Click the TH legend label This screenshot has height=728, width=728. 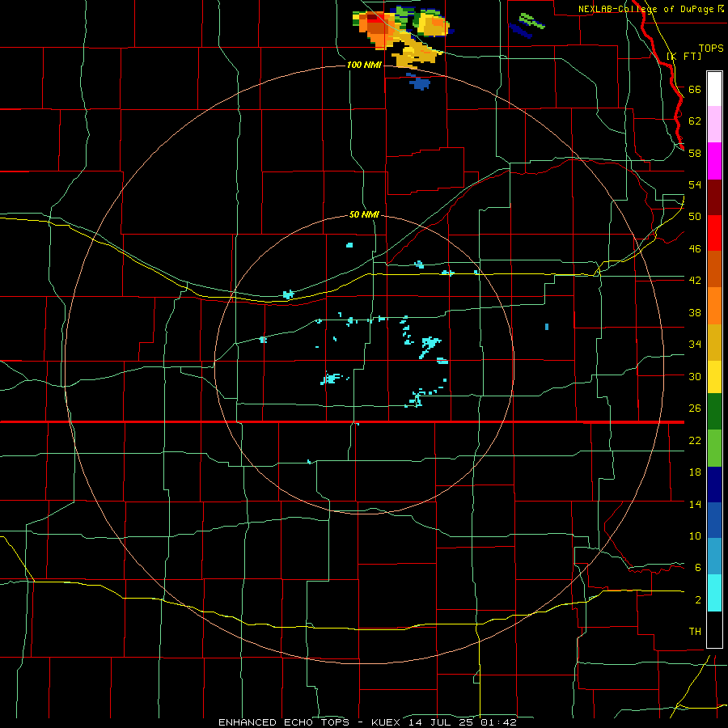695,632
